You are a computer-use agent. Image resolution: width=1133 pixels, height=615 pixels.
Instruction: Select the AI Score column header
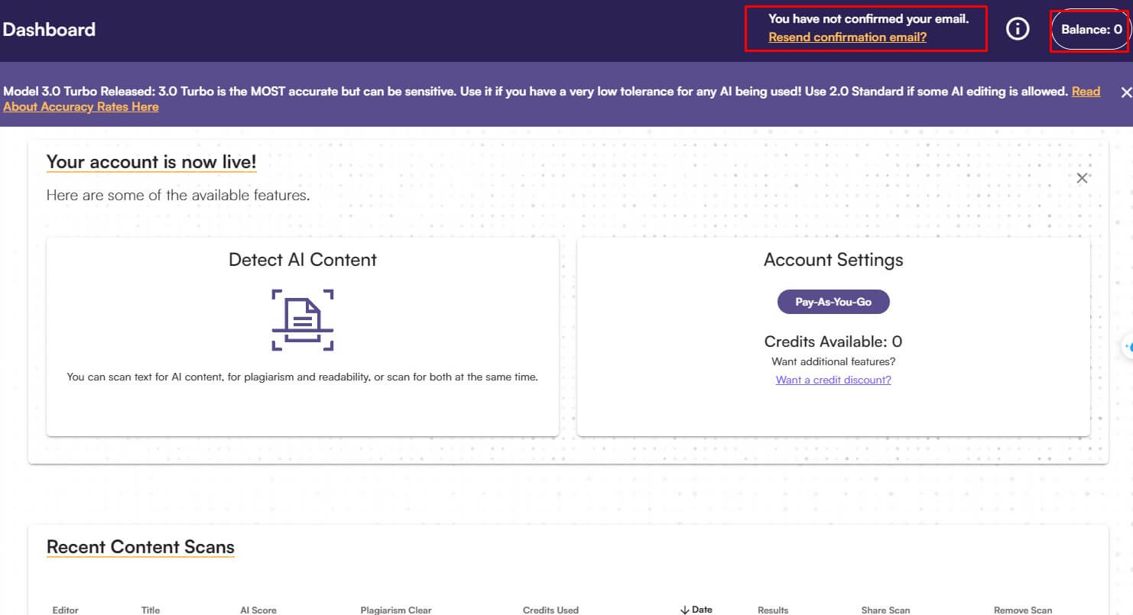[258, 610]
